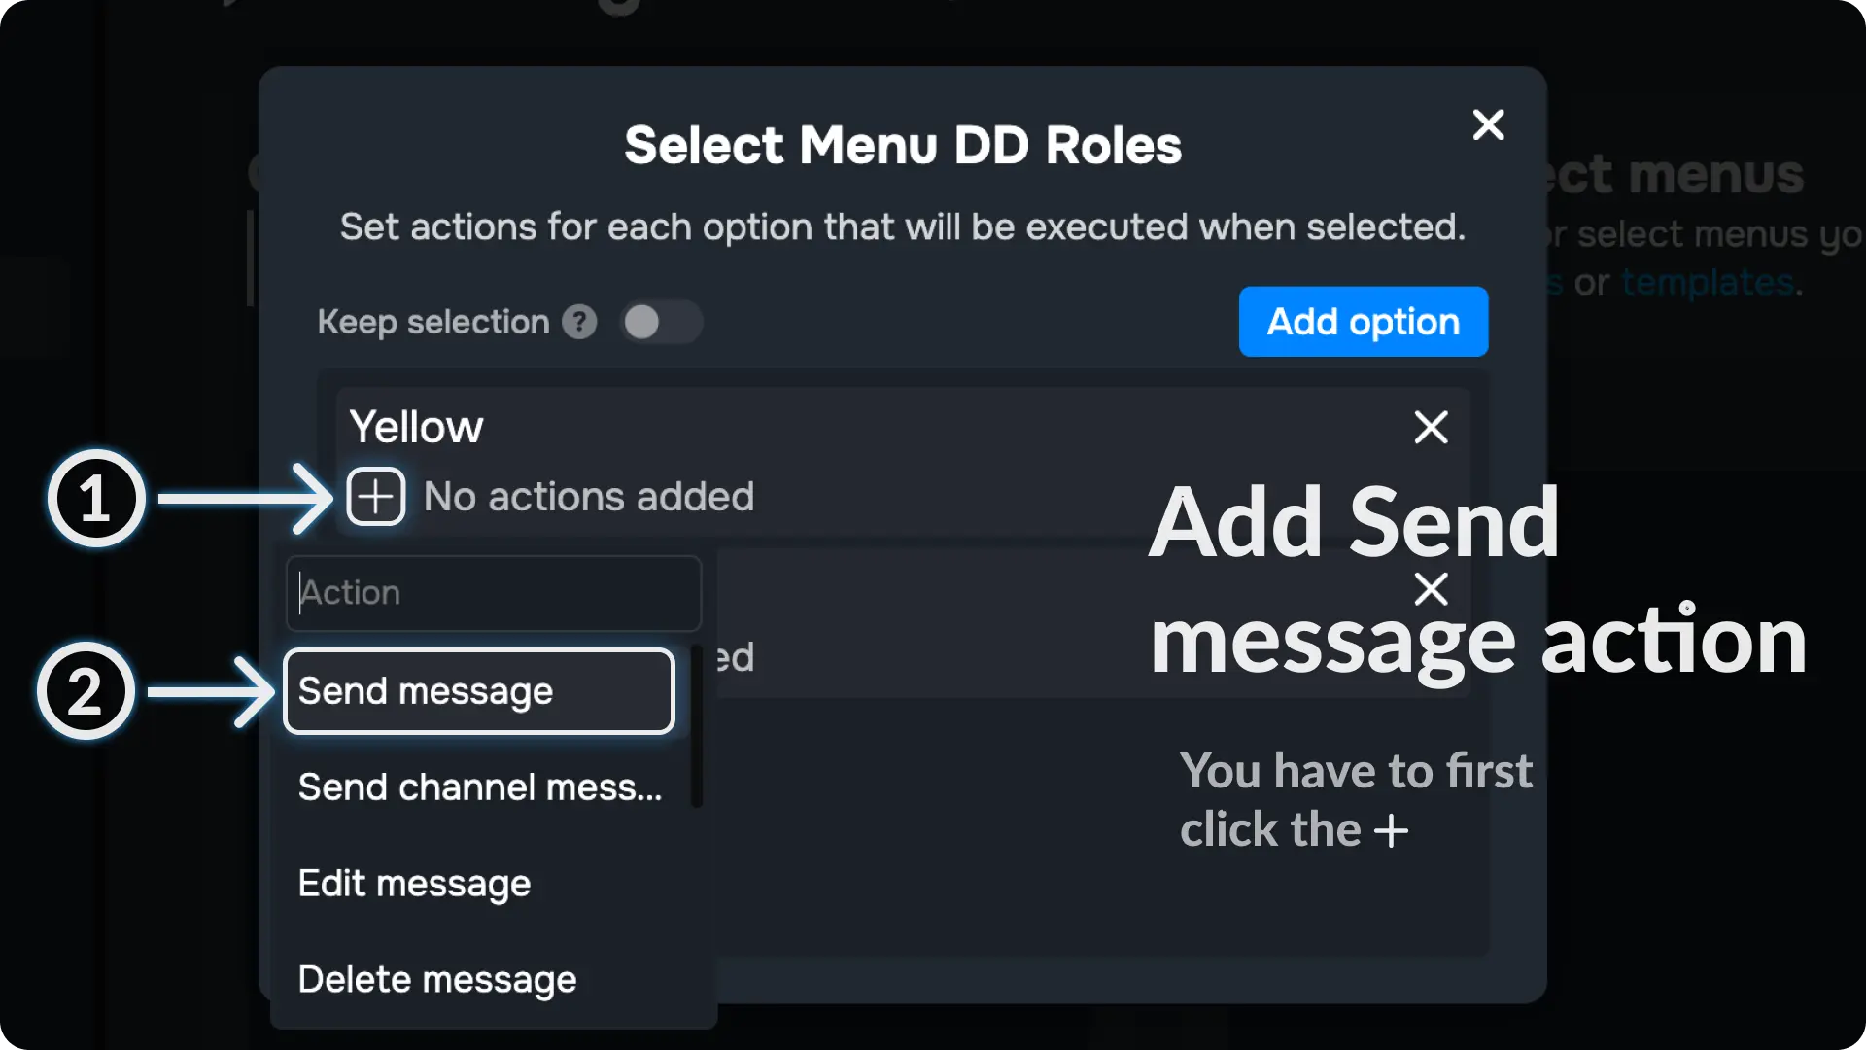1866x1050 pixels.
Task: Remove the second option with its X icon
Action: tap(1431, 589)
